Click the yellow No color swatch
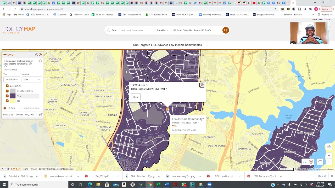Image resolution: width=335 pixels, height=188 pixels. [13, 101]
